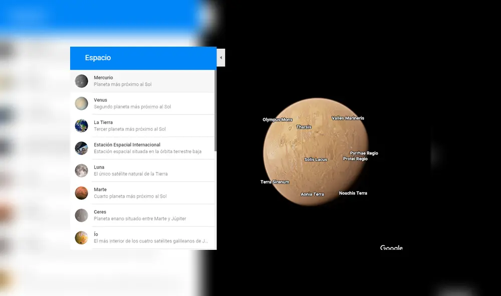
Task: Select the Luna moon icon
Action: pos(81,170)
